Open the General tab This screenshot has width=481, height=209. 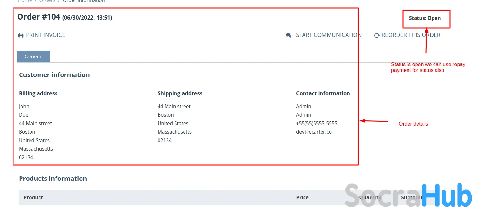(34, 57)
